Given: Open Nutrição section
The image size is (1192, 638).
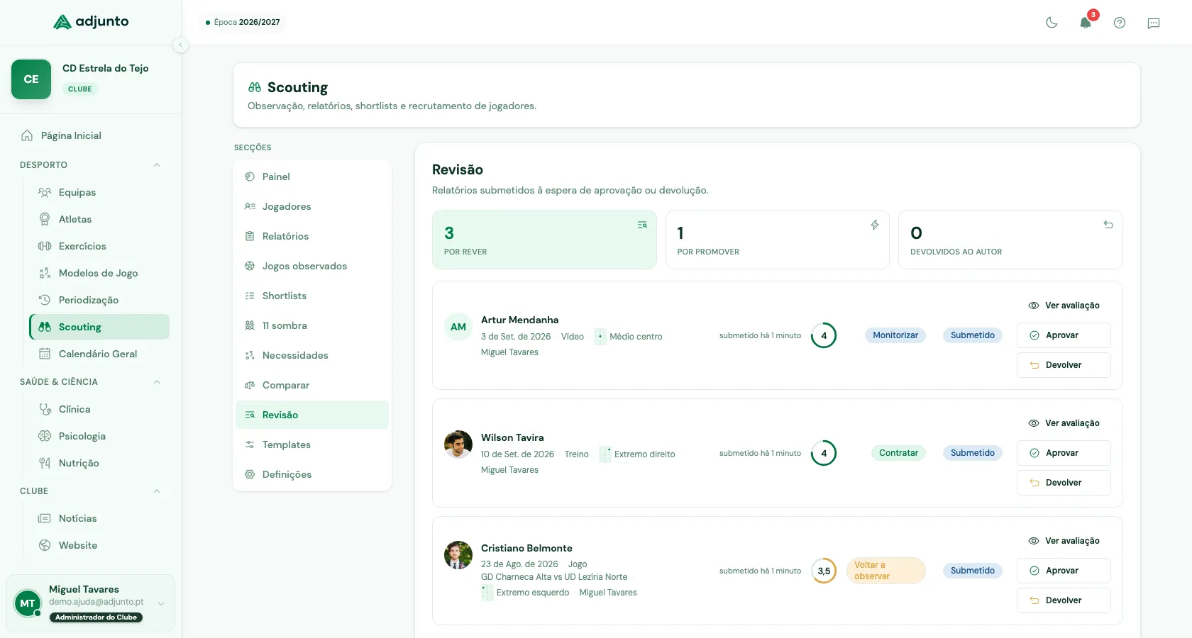Looking at the screenshot, I should pyautogui.click(x=99, y=463).
